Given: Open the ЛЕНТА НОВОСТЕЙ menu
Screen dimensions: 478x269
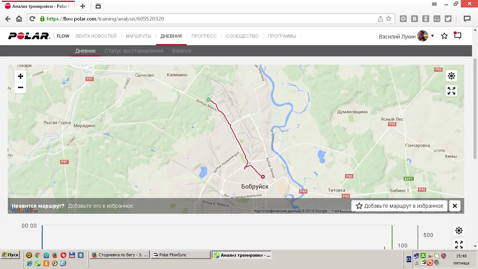Looking at the screenshot, I should coord(96,36).
